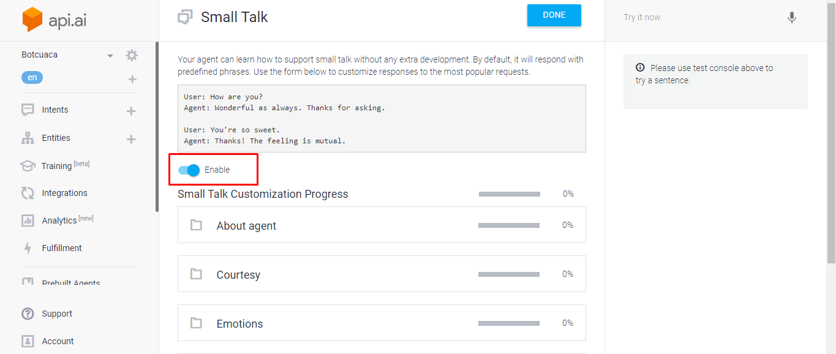Add a language with plus icon
The height and width of the screenshot is (354, 836).
[132, 79]
